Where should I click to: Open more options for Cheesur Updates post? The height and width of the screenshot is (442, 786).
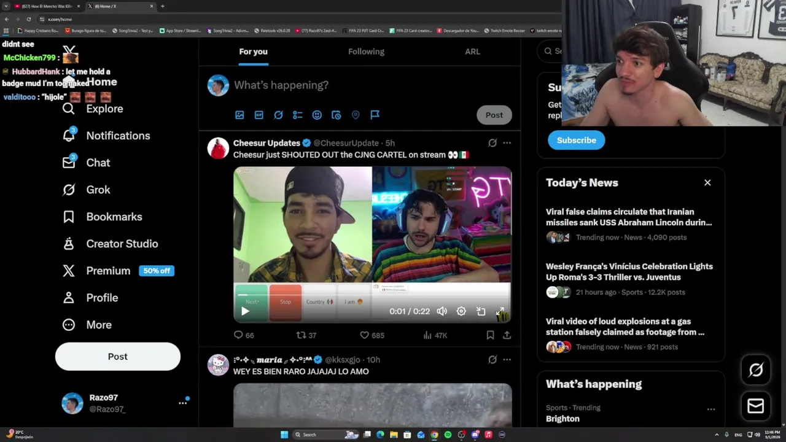coord(507,143)
